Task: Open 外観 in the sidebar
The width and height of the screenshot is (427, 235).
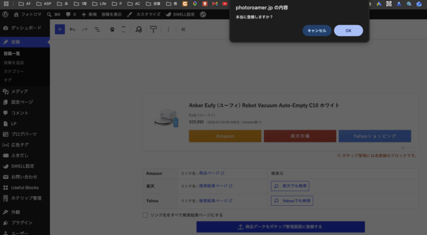Action: click(25, 212)
